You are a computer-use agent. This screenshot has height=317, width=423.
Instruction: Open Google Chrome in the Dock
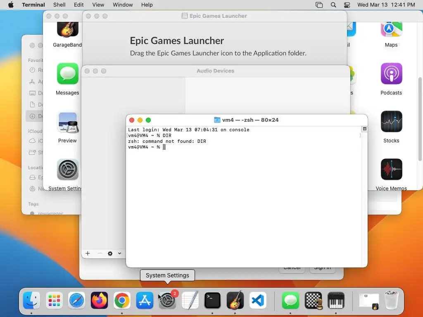click(122, 300)
